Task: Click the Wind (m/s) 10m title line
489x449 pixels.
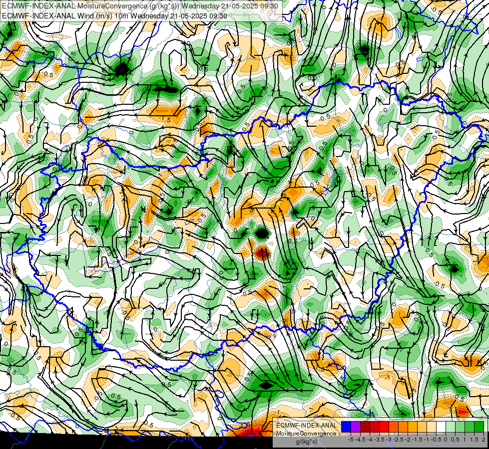Action: click(114, 15)
